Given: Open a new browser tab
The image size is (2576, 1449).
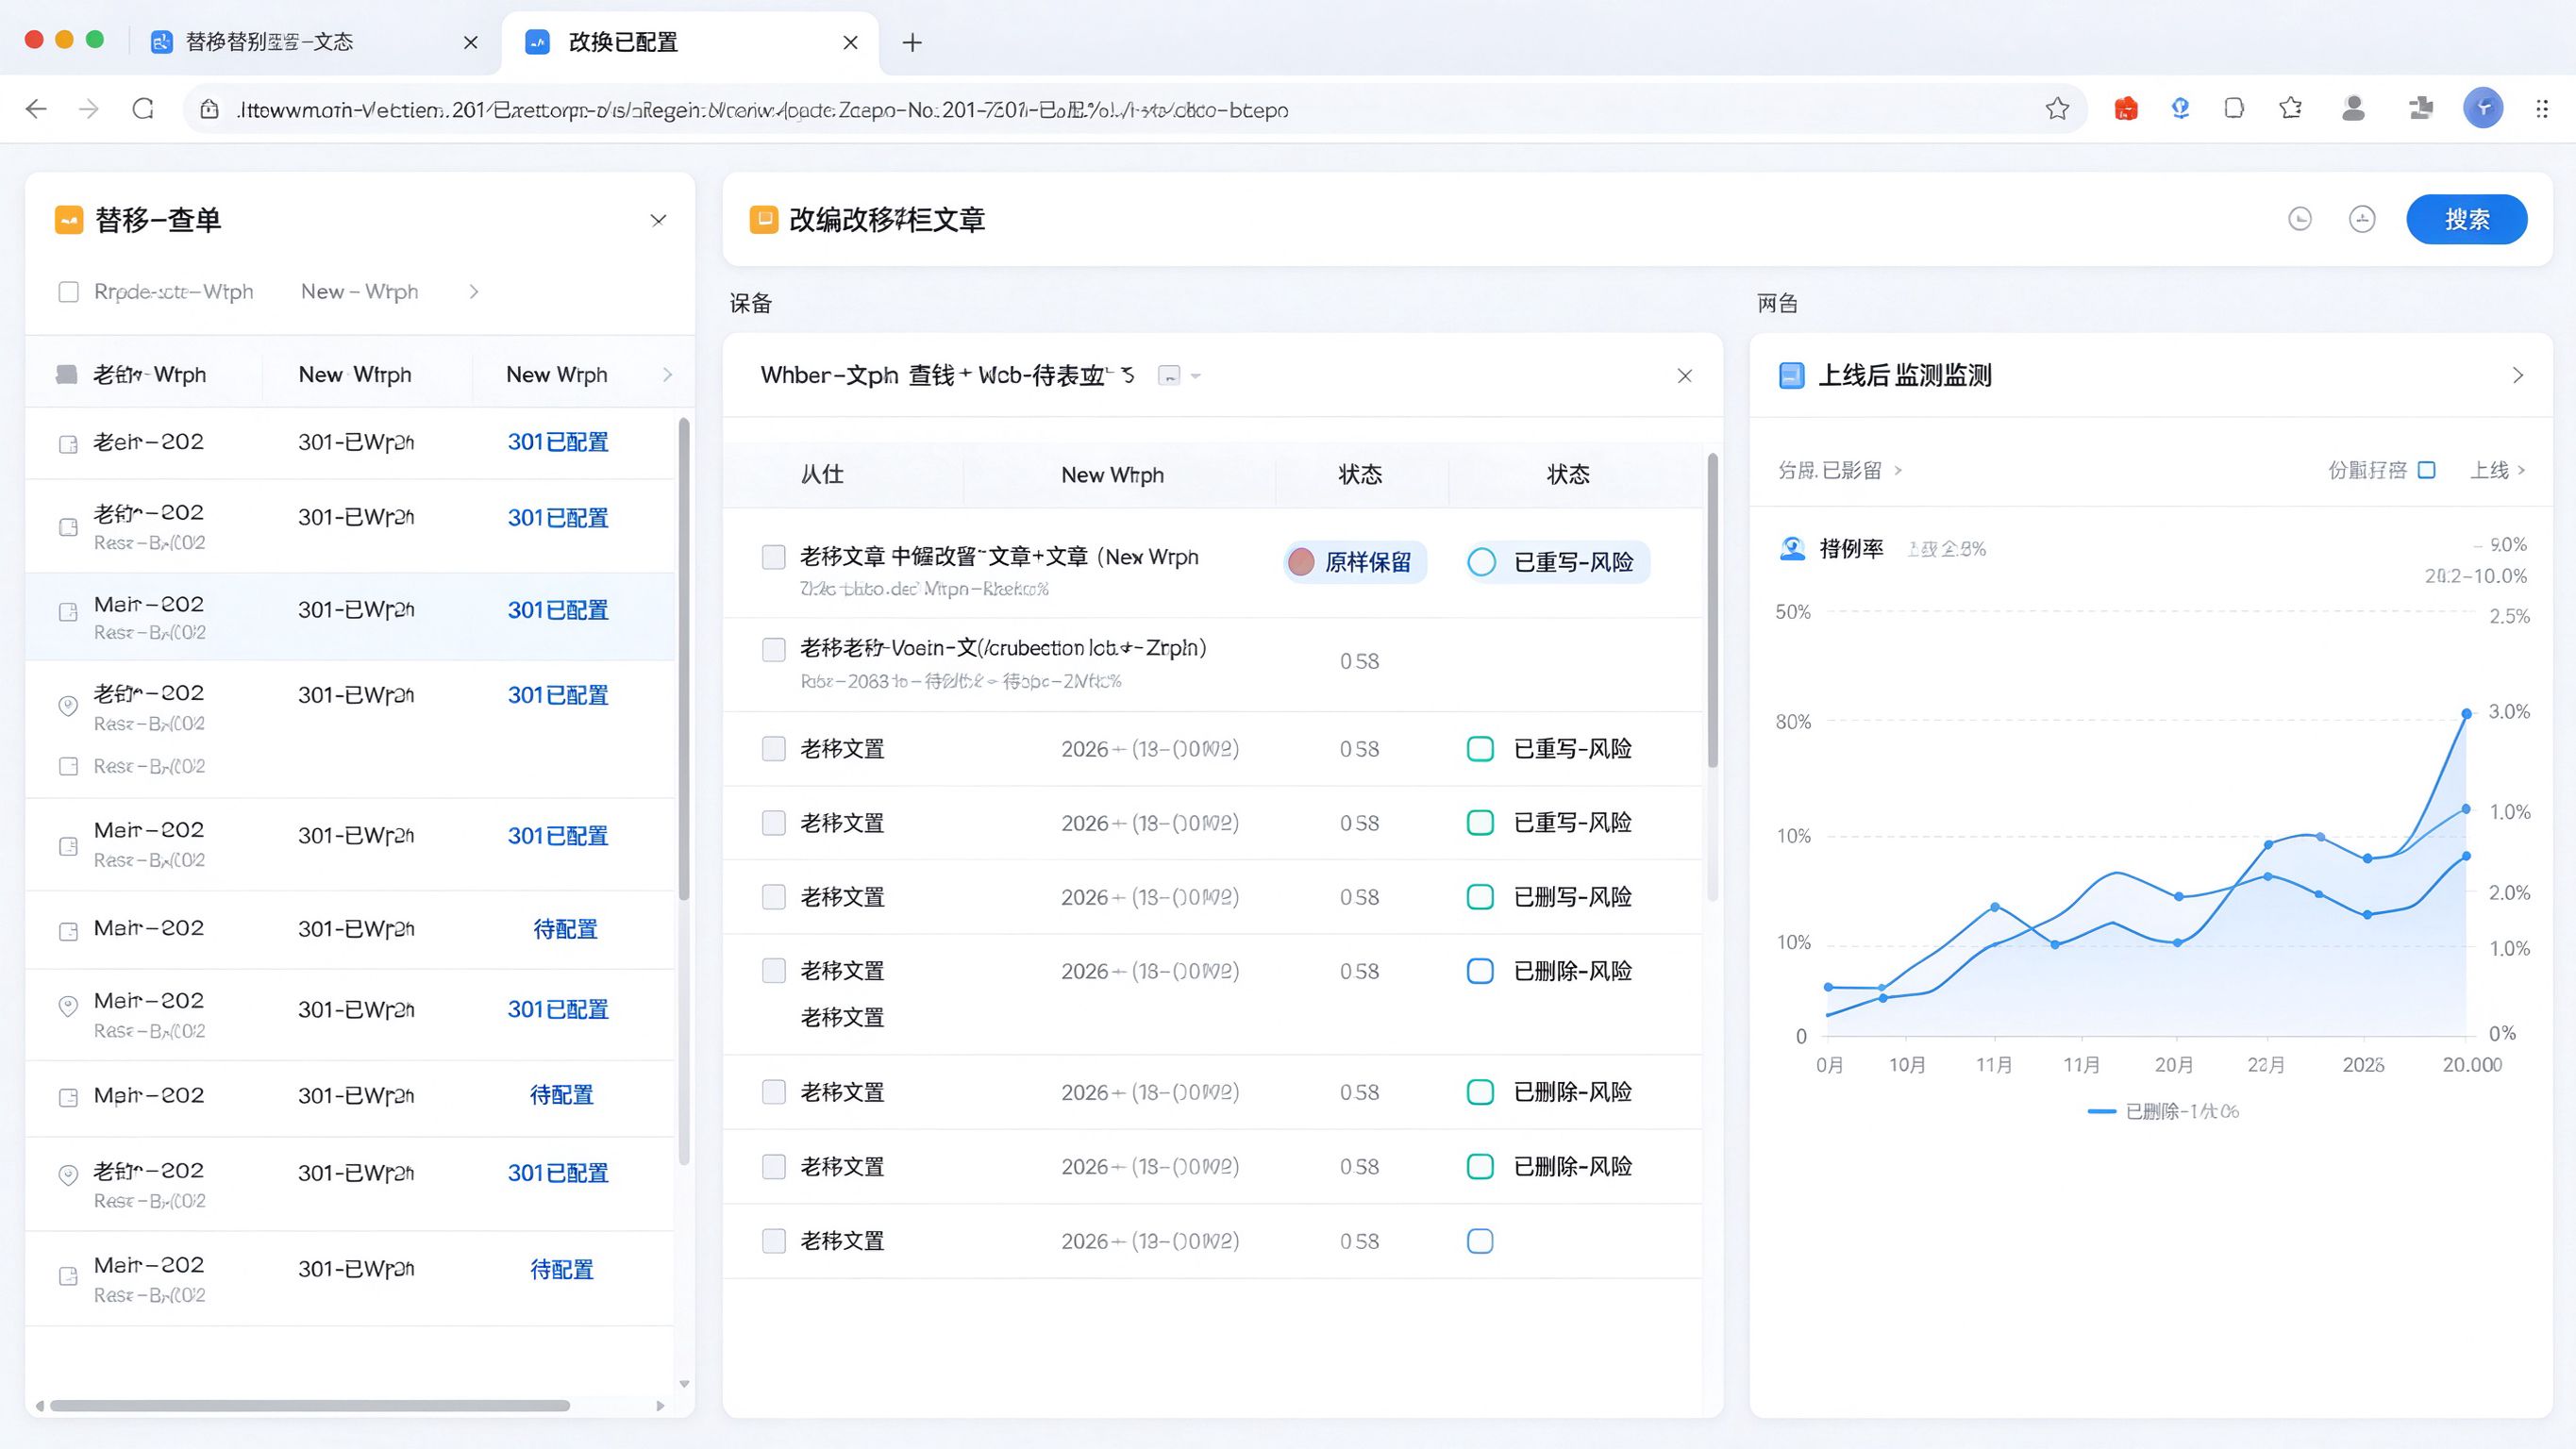Looking at the screenshot, I should coord(912,42).
